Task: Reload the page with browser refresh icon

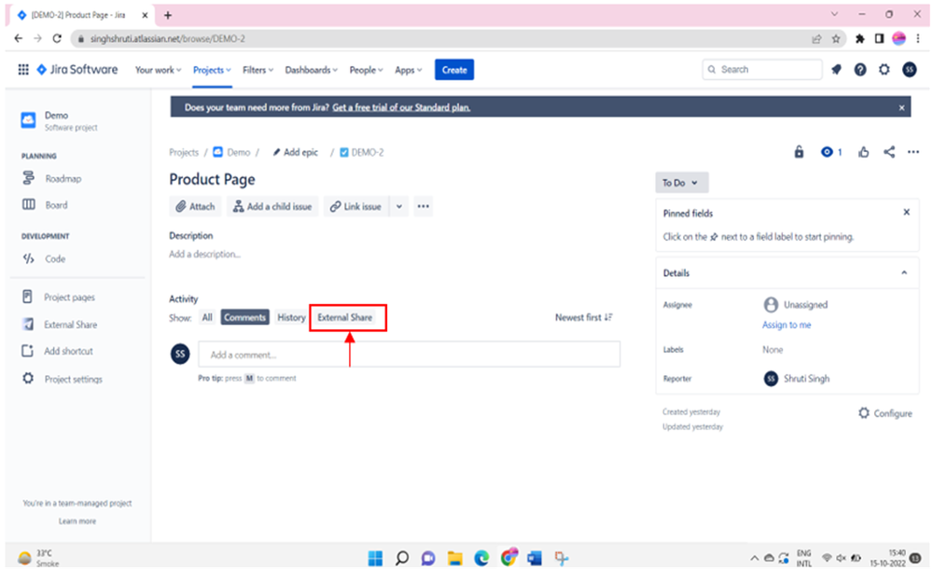Action: [57, 38]
